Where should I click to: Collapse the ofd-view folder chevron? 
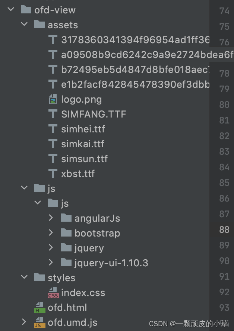[x=11, y=9]
